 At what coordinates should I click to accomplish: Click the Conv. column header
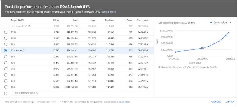click(x=130, y=20)
